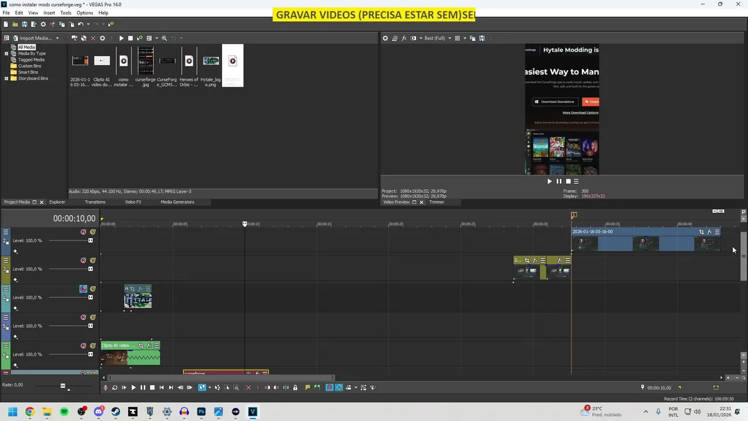Viewport: 748px width, 421px height.
Task: Unmute track 4 highlighted mute button
Action: (x=84, y=289)
